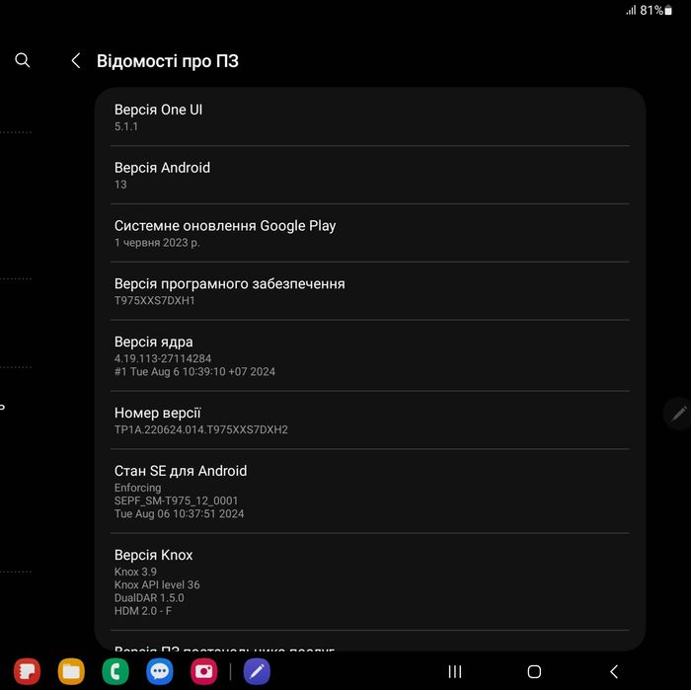Tap the SEPF_SM-T975_12_0001 line

[x=176, y=501]
